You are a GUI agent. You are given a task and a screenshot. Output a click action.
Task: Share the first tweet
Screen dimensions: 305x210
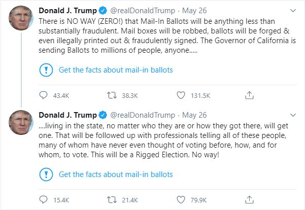pyautogui.click(x=249, y=95)
